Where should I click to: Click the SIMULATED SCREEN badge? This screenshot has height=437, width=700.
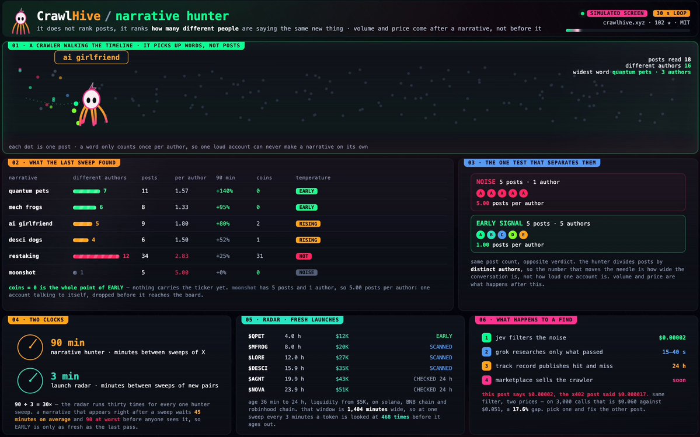[x=617, y=13]
